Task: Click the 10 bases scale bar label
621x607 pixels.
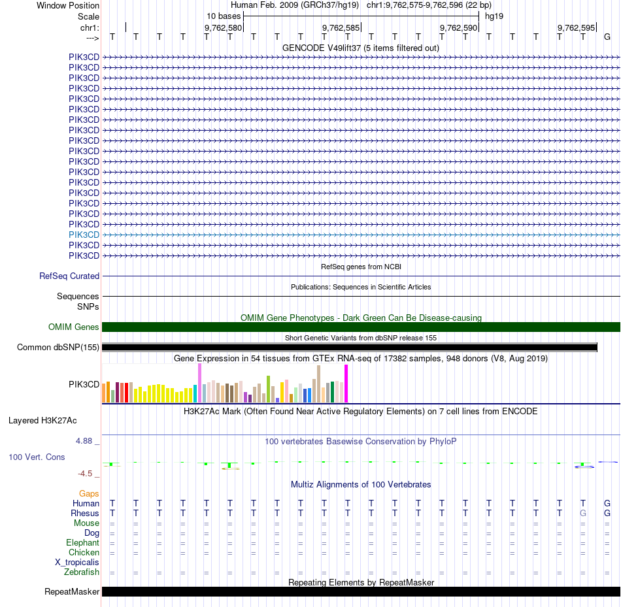Action: coord(224,16)
